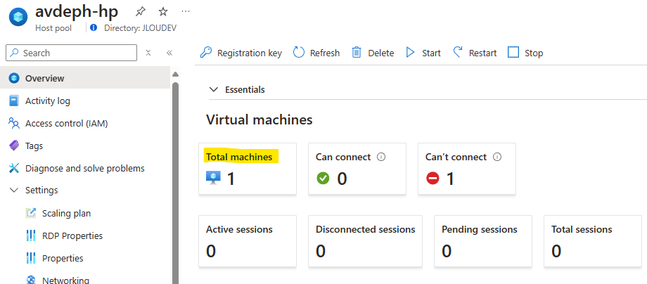Image resolution: width=647 pixels, height=284 pixels.
Task: Pin the avdeph-hp host pool
Action: (140, 12)
